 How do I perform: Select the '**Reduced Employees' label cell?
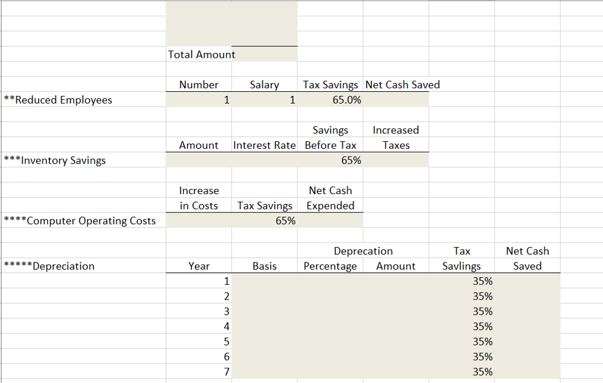point(84,100)
